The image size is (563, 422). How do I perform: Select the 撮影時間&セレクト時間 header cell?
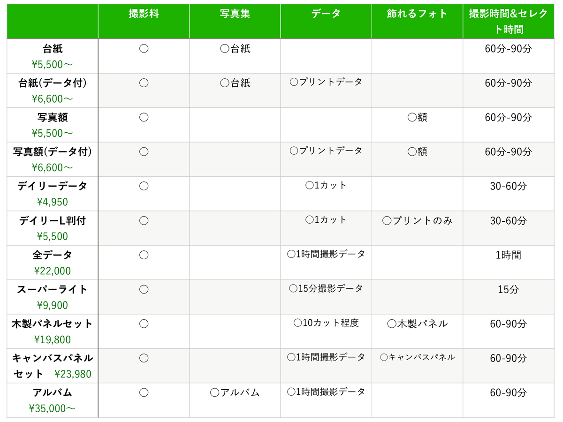coord(509,22)
